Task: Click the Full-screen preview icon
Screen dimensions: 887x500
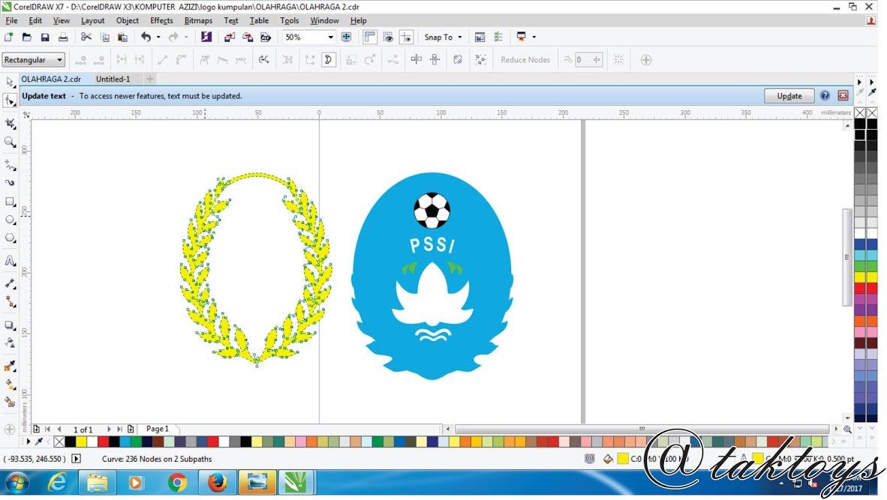Action: coord(346,37)
